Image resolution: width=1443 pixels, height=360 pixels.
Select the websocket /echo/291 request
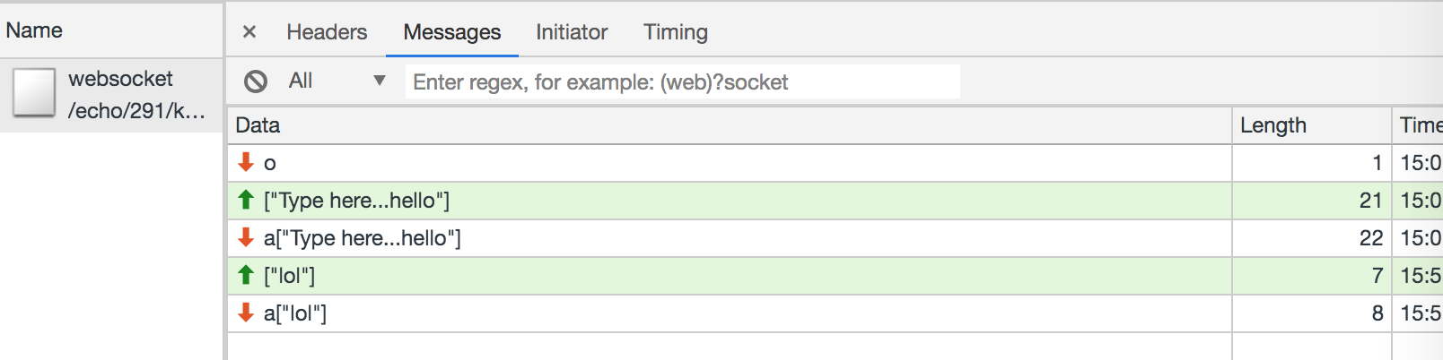111,95
